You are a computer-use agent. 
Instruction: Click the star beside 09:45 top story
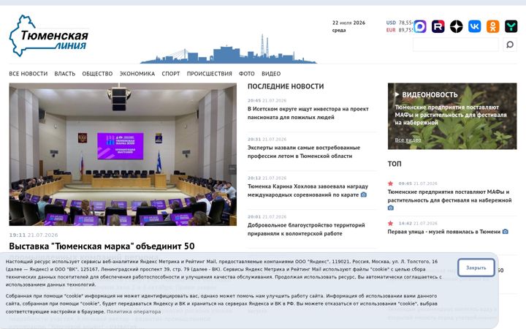tap(390, 184)
